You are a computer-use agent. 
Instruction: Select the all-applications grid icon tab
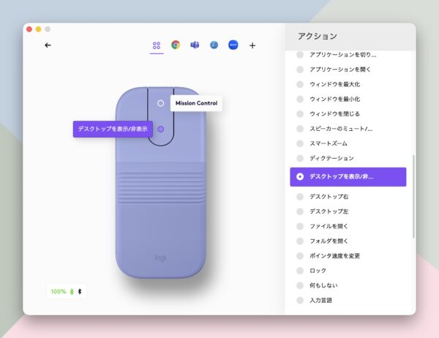coord(157,45)
